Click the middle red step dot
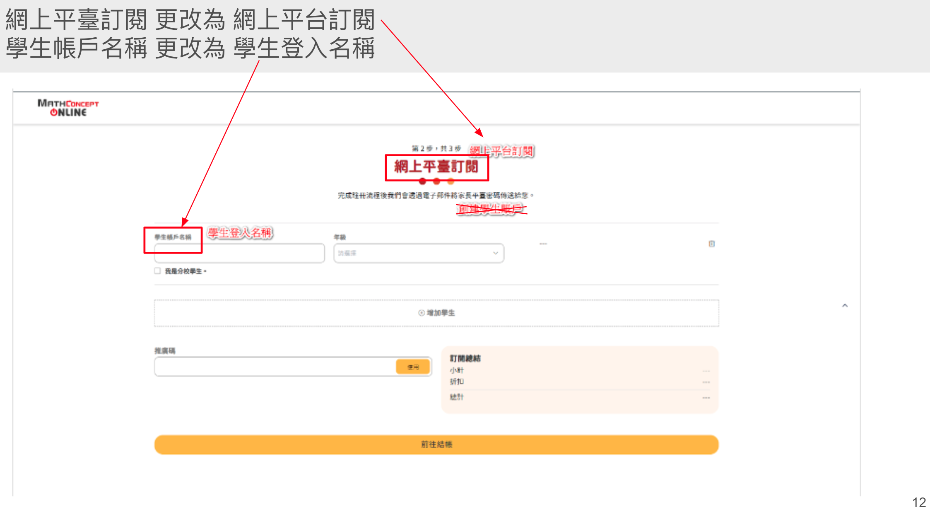930x531 pixels. (x=436, y=181)
